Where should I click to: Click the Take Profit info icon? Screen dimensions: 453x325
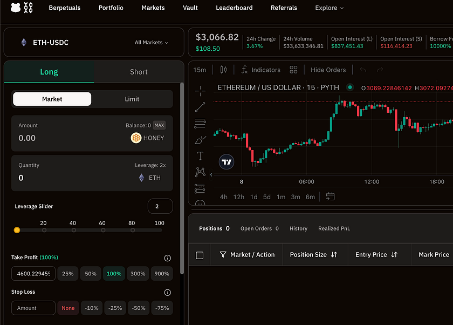click(167, 258)
